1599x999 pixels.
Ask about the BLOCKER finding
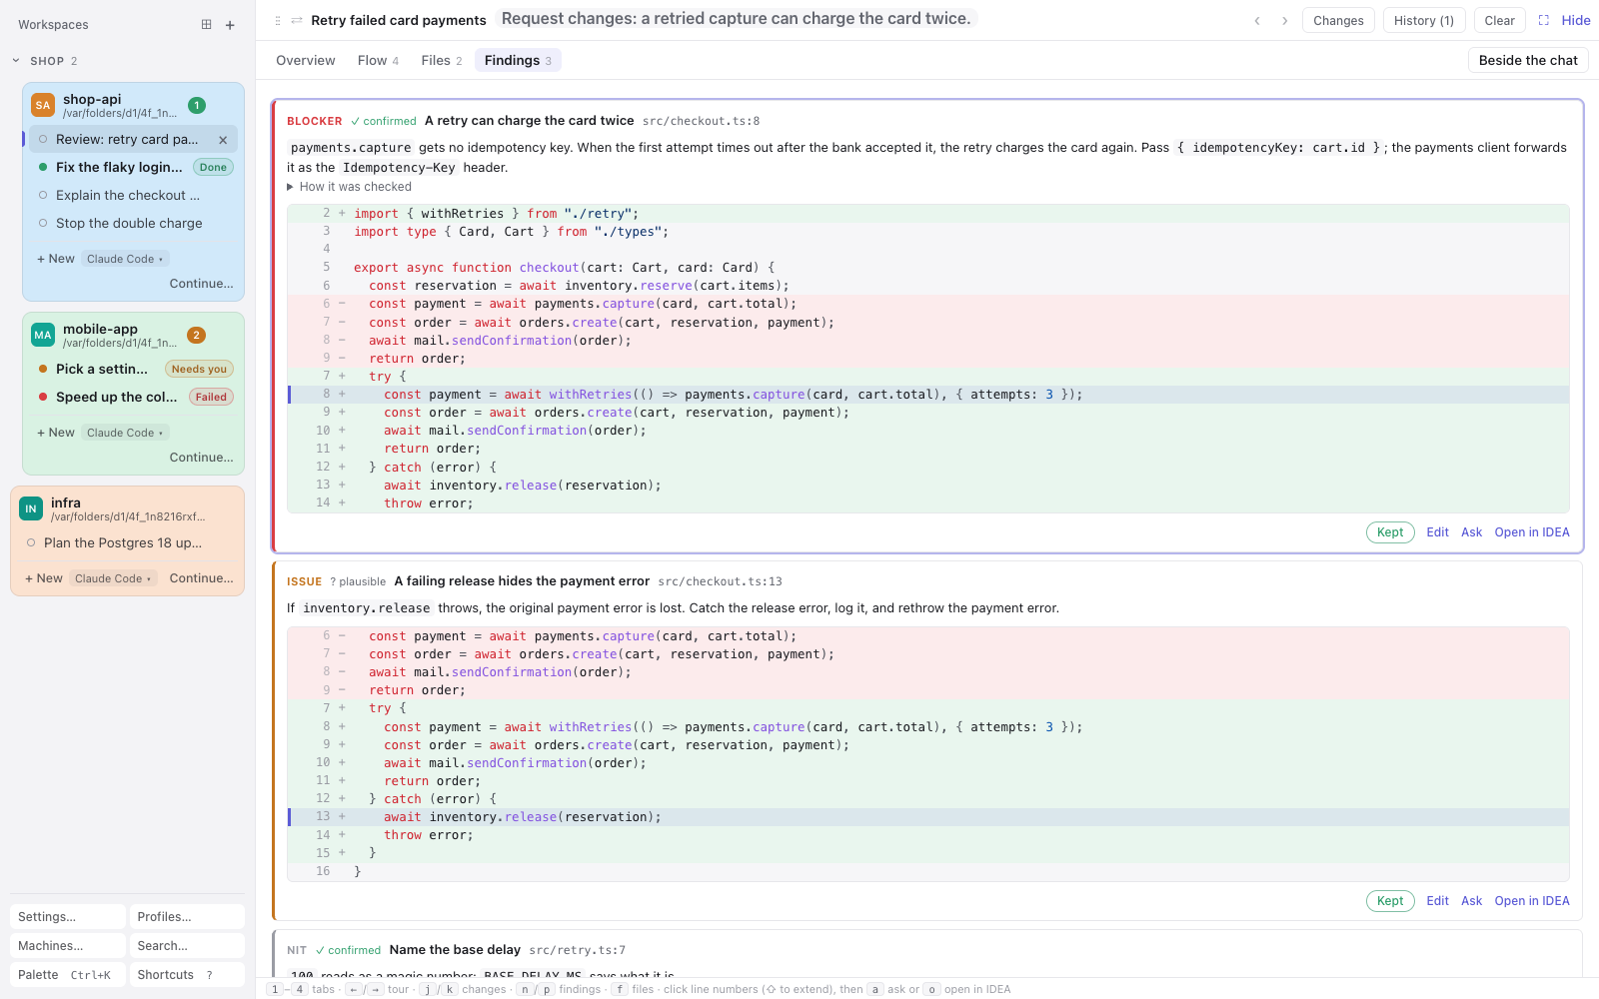tap(1471, 532)
